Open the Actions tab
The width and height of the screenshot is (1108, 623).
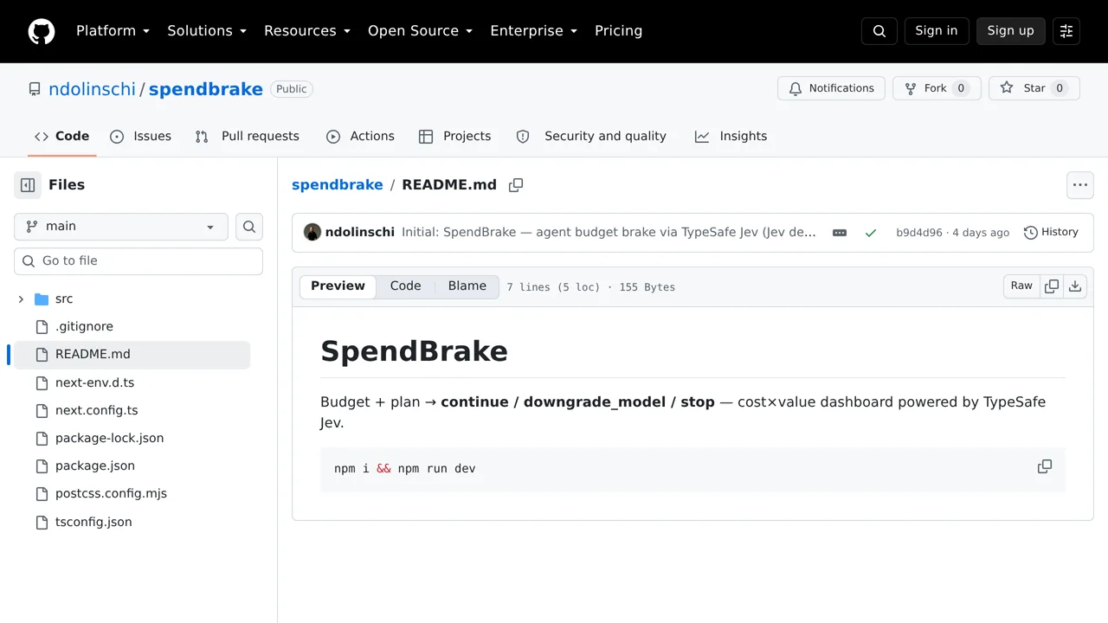tap(360, 137)
